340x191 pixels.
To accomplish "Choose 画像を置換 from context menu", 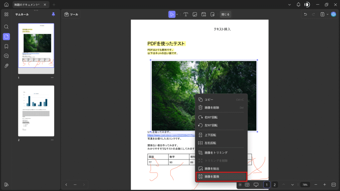I will (221, 177).
